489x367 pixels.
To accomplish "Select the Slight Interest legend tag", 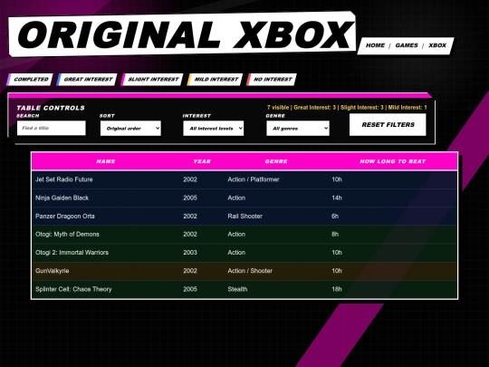I will tap(152, 79).
